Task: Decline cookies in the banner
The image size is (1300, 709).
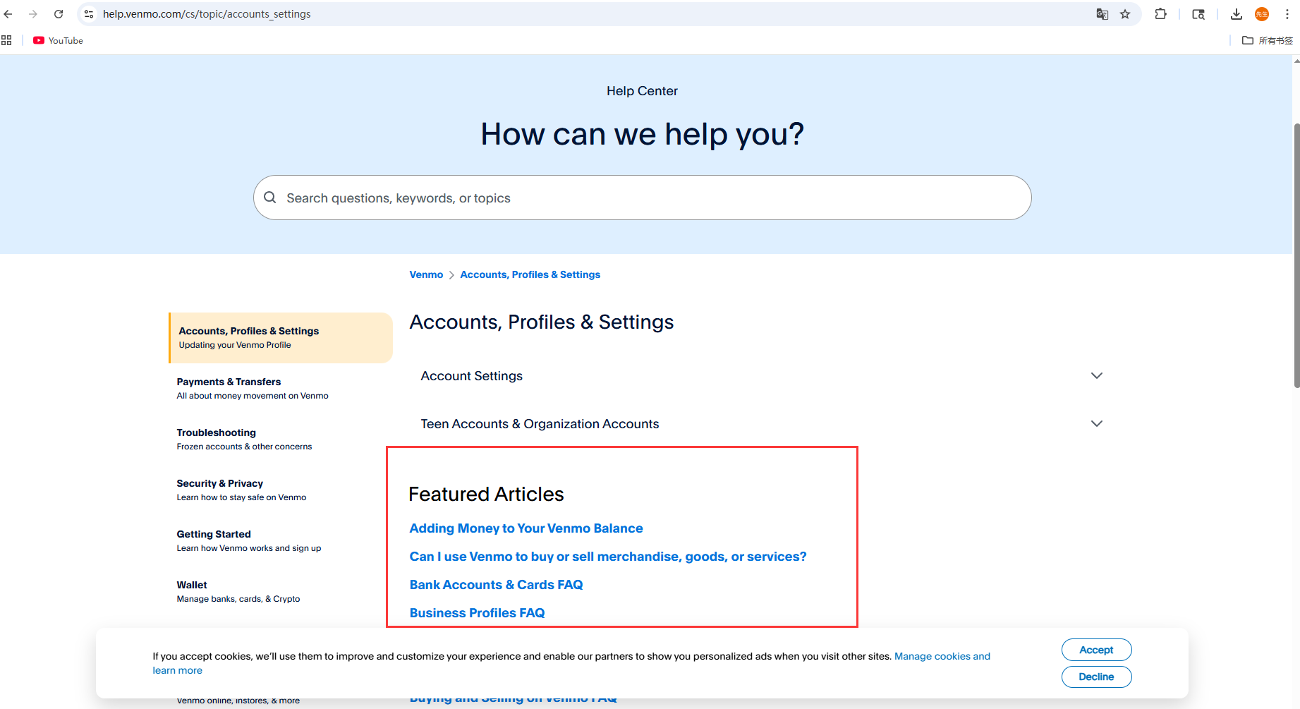Action: click(1096, 677)
